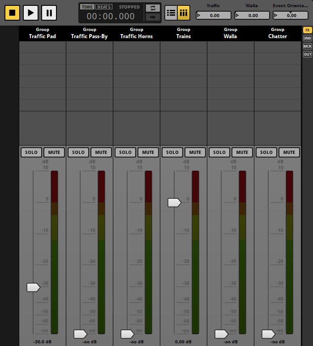Click the follow playhead arrow icon
The image size is (313, 346).
click(x=153, y=17)
